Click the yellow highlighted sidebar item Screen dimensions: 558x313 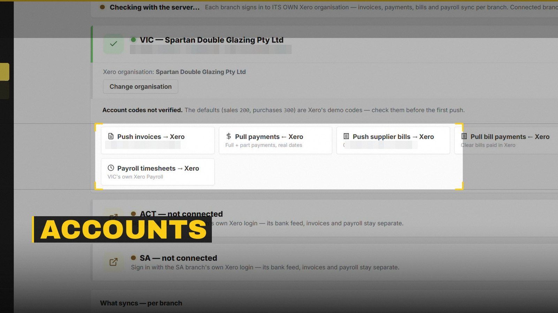5,72
